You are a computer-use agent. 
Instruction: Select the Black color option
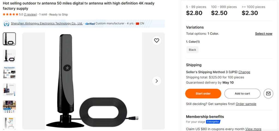(x=192, y=50)
